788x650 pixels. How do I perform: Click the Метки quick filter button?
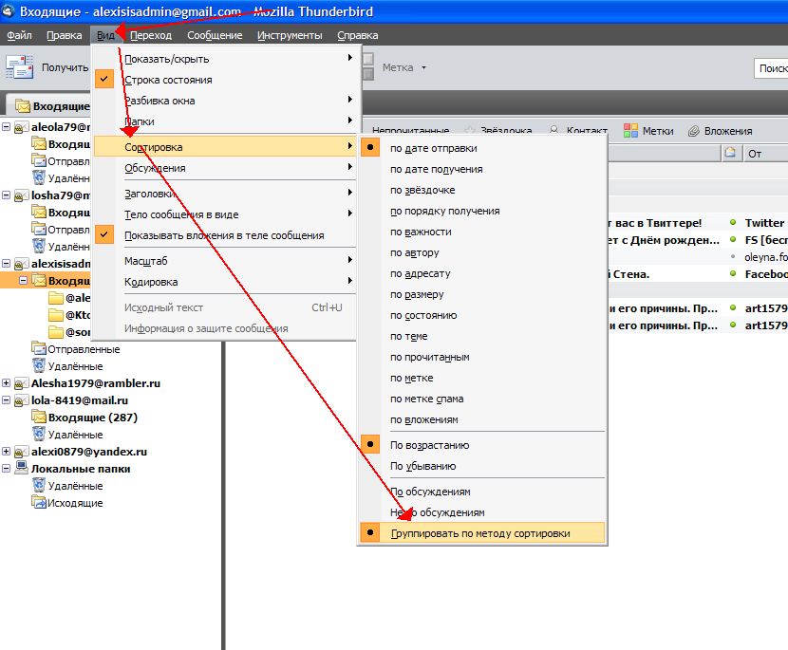[648, 131]
